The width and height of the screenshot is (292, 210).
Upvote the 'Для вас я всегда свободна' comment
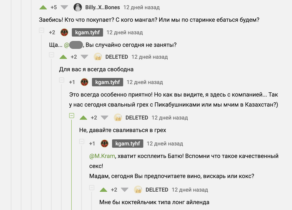click(63, 57)
